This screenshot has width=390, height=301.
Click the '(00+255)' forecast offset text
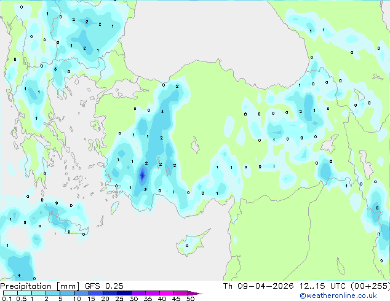click(370, 286)
